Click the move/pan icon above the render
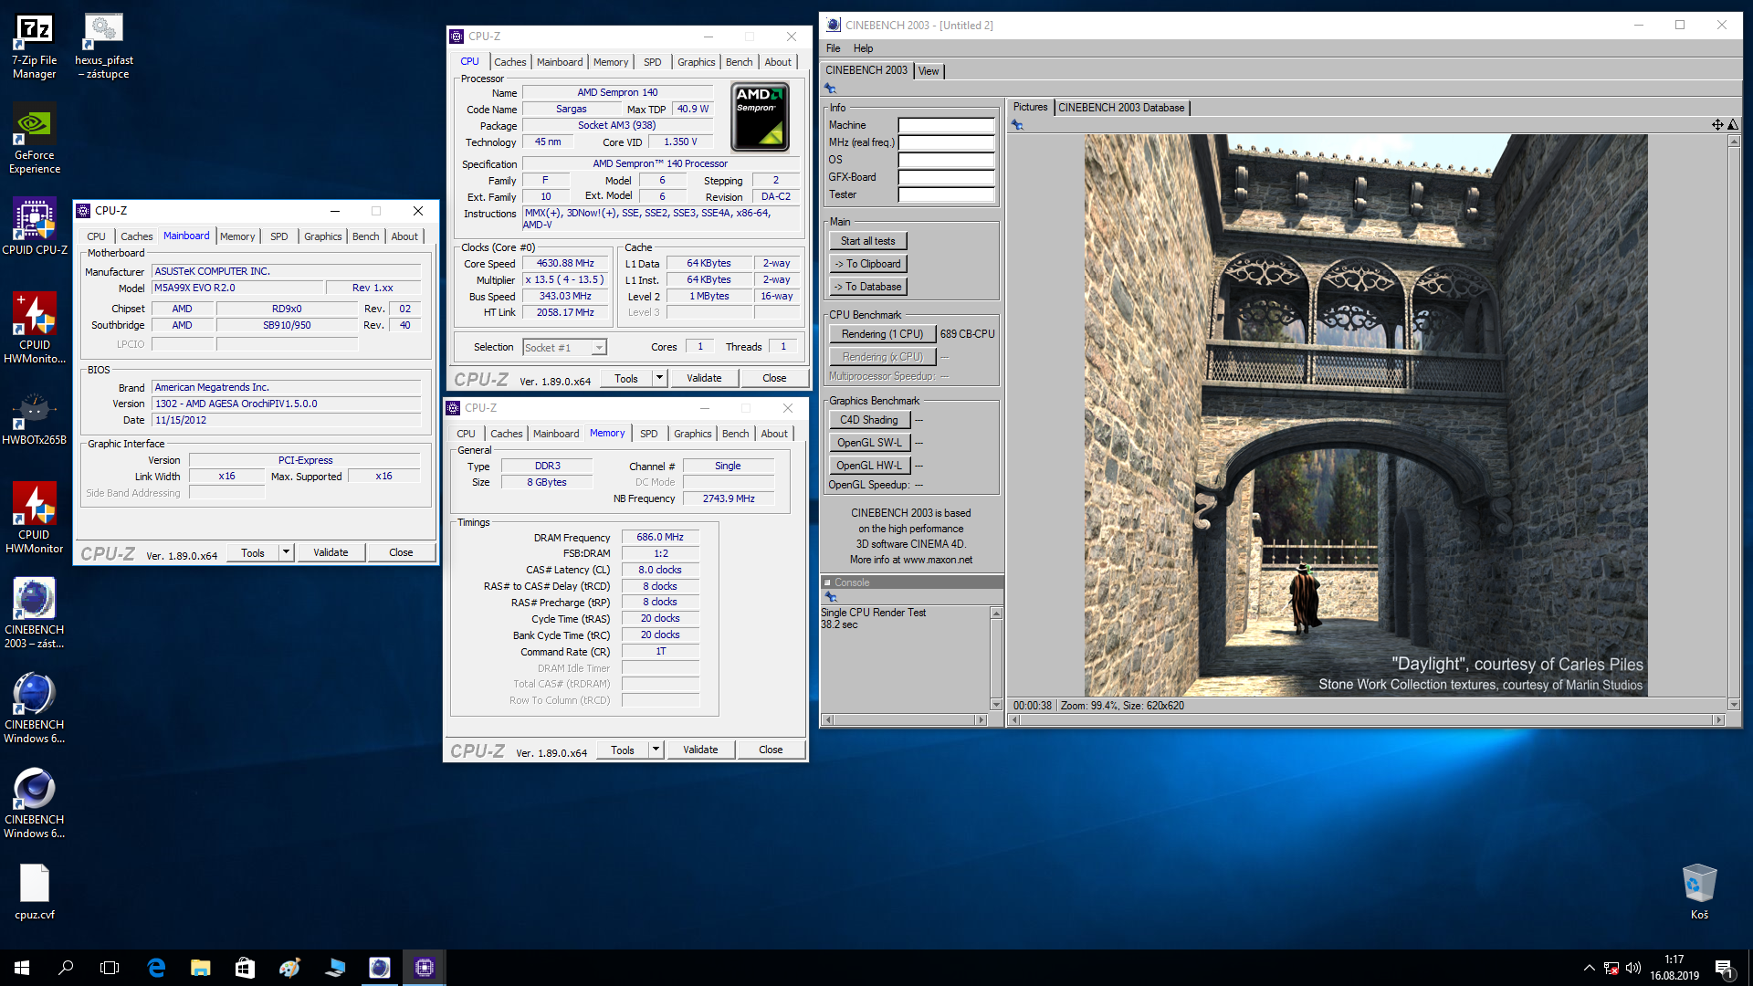 click(1717, 124)
